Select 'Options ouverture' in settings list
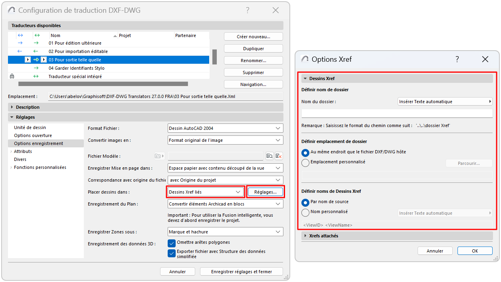501x282 pixels. (33, 135)
